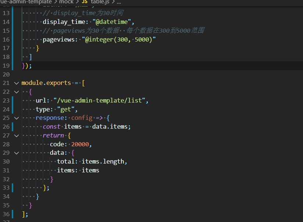Image resolution: width=303 pixels, height=222 pixels.
Task: Click the closing bracket on line 36
Action: pos(24,214)
